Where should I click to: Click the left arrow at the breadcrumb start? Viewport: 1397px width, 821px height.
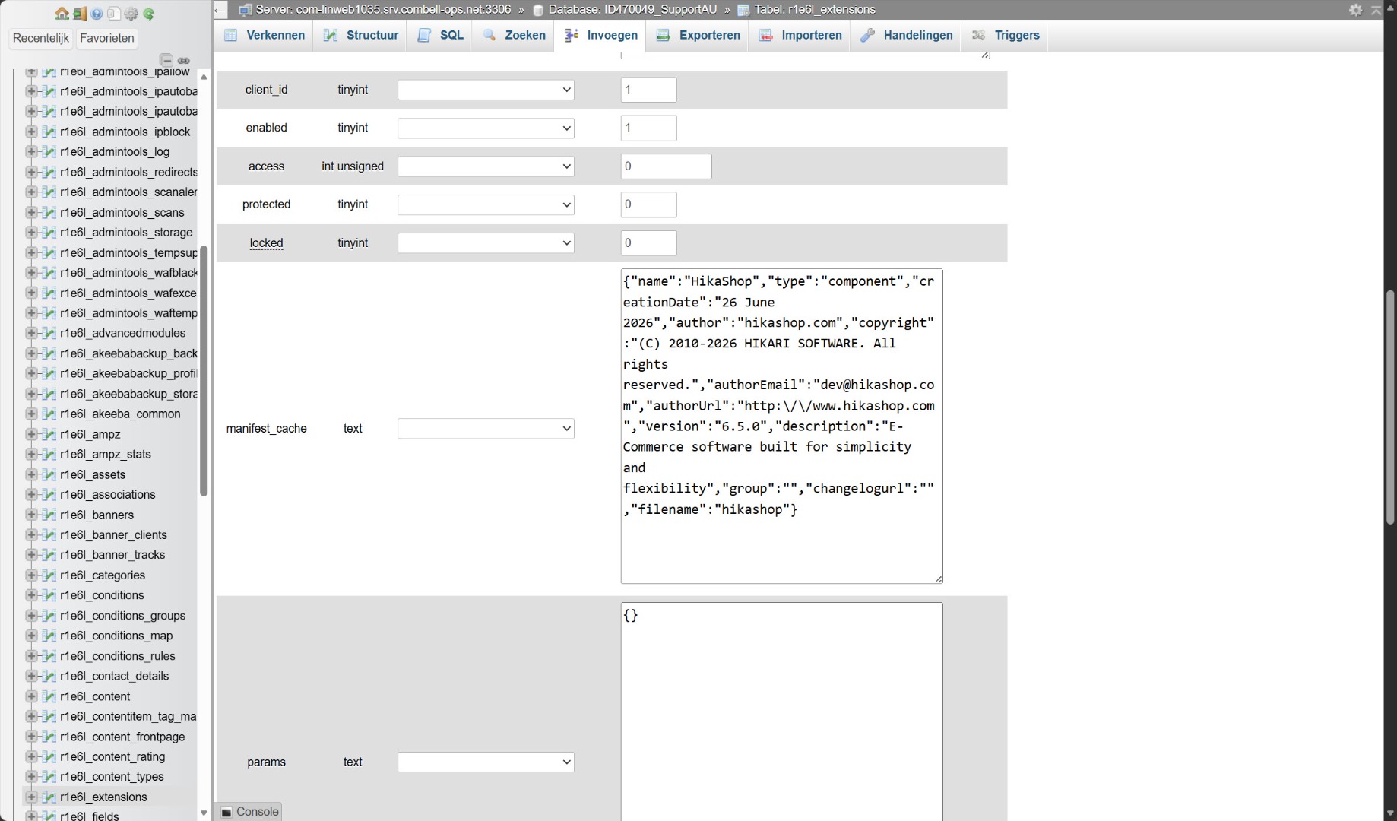pos(220,10)
